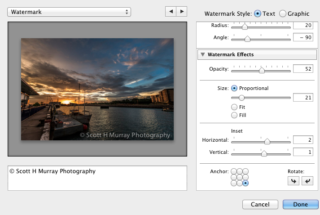Open the Watermark preset dropdown
This screenshot has height=215, width=320.
point(69,12)
